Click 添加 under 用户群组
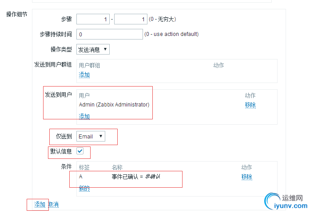 click(84, 75)
